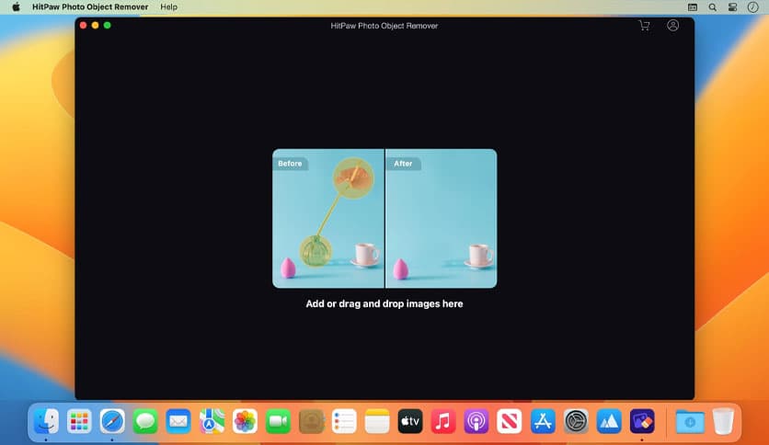
Task: Open FaceTime from the Dock
Action: (278, 421)
